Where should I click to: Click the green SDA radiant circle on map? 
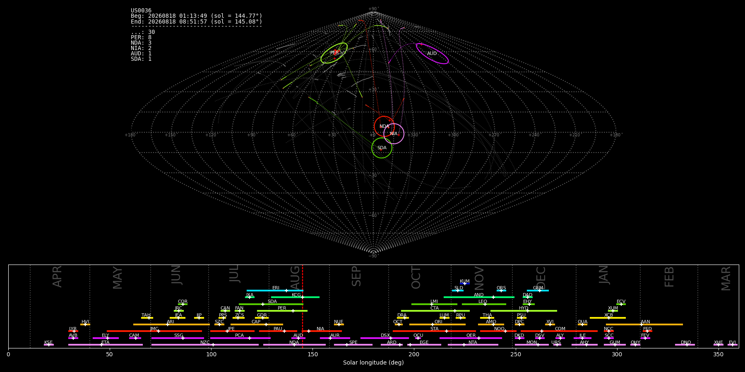tap(382, 148)
